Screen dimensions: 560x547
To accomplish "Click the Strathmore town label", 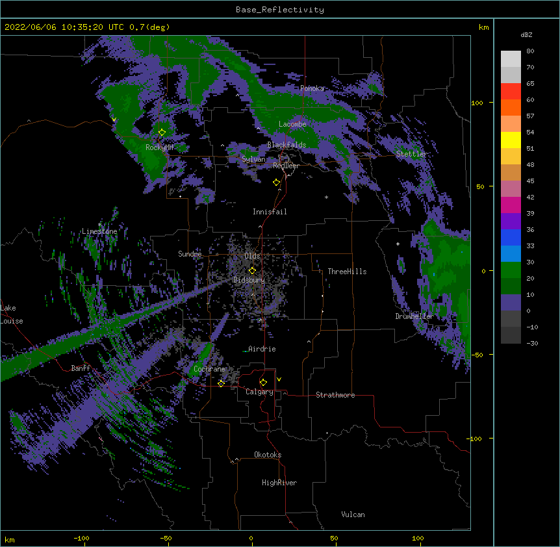I will [x=335, y=395].
